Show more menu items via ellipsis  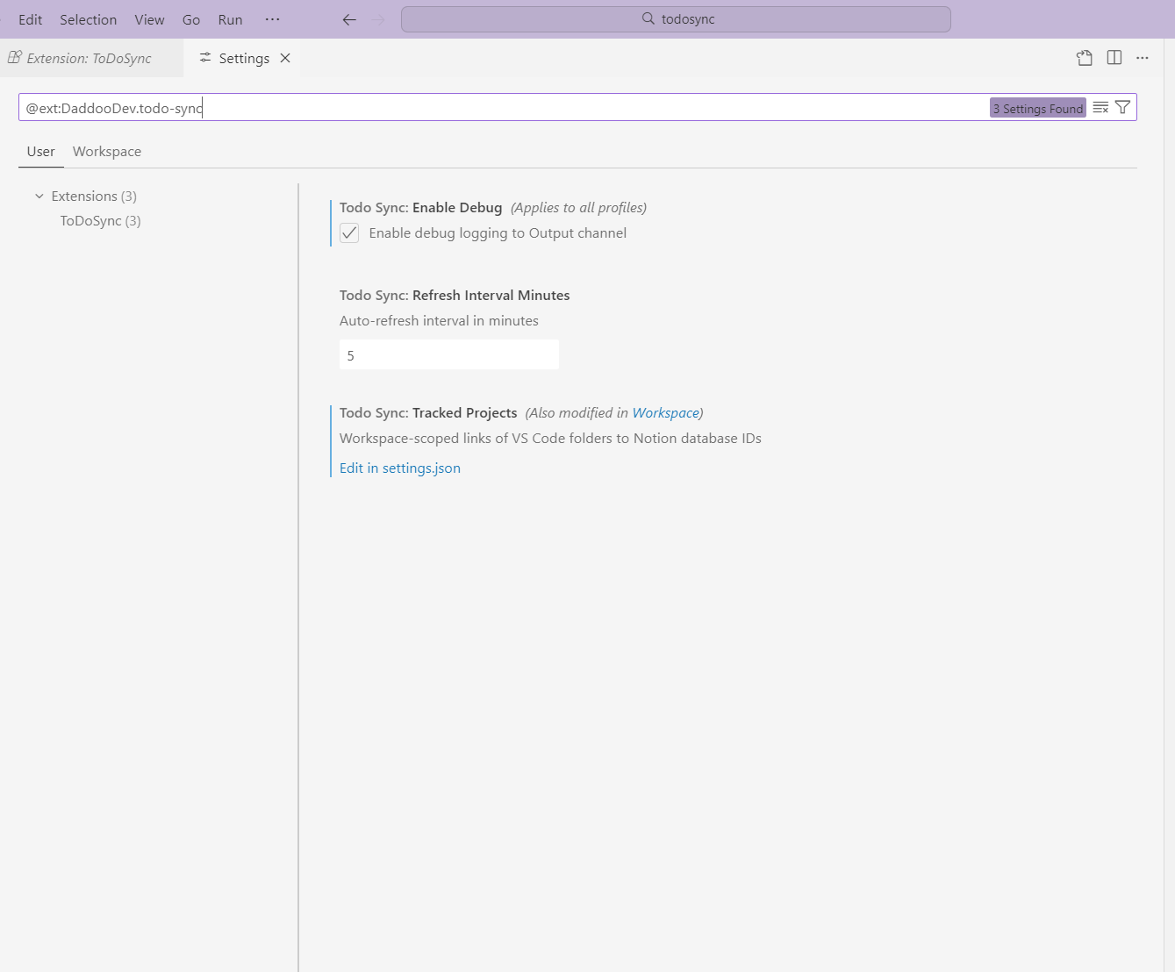[273, 19]
